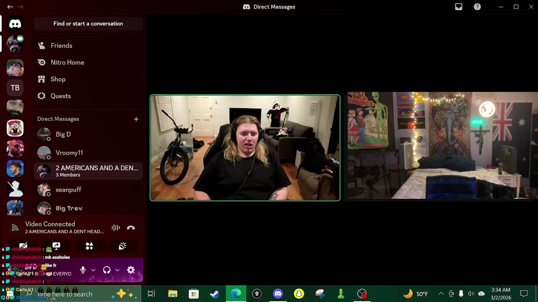Viewport: 538px width, 302px height.
Task: Click Find or start a conversation box
Action: coord(88,23)
